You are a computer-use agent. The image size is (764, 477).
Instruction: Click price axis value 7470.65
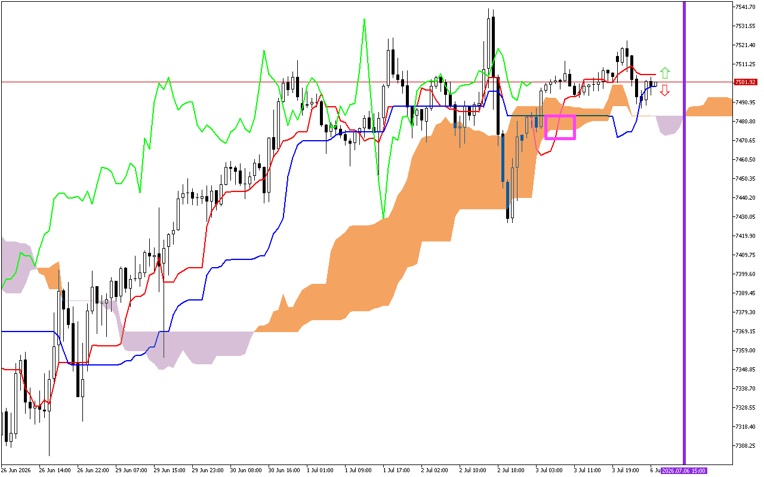(746, 141)
